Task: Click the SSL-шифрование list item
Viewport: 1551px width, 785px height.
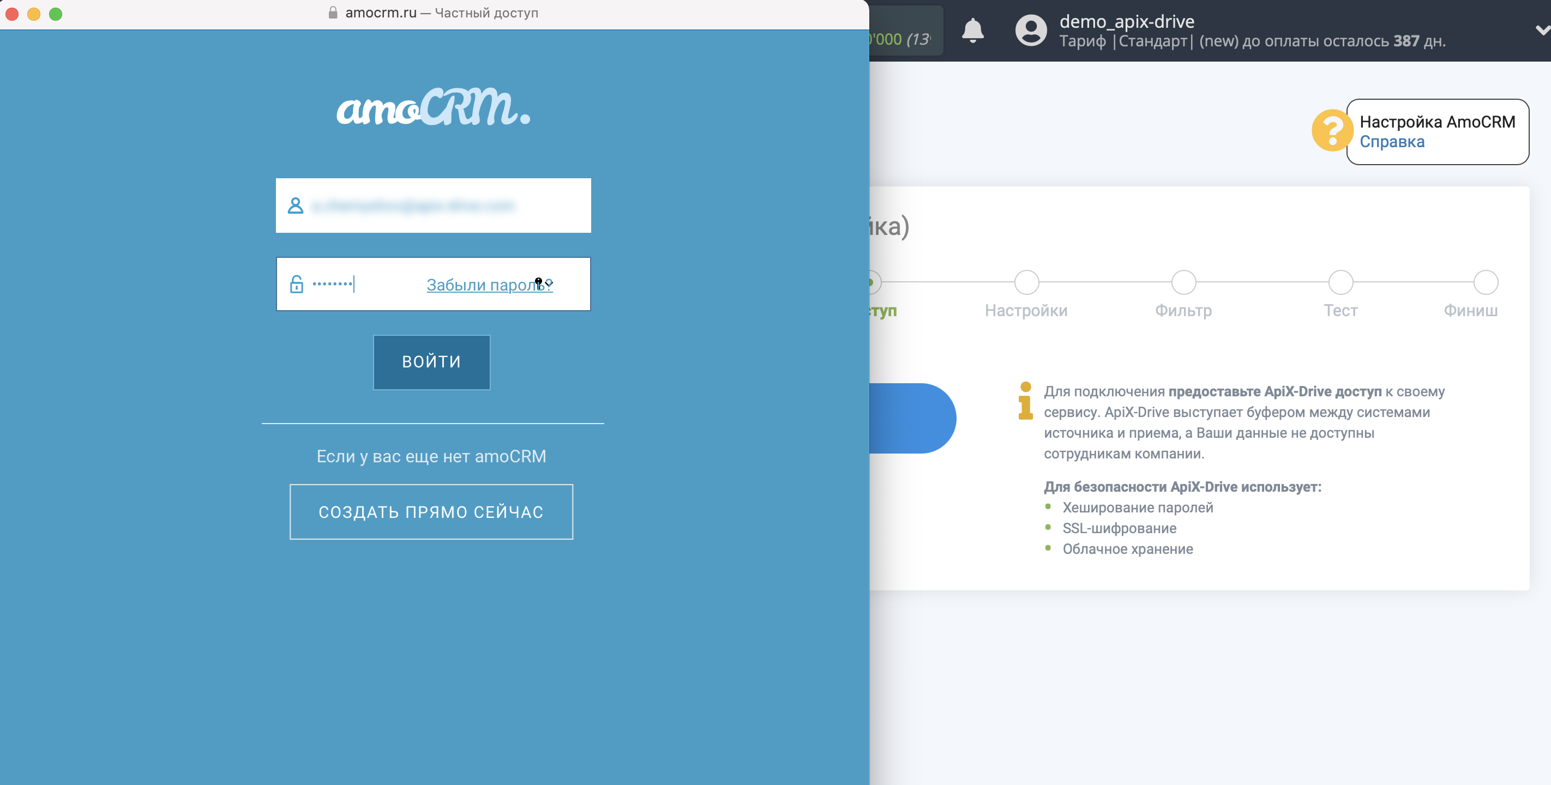Action: click(x=1119, y=528)
